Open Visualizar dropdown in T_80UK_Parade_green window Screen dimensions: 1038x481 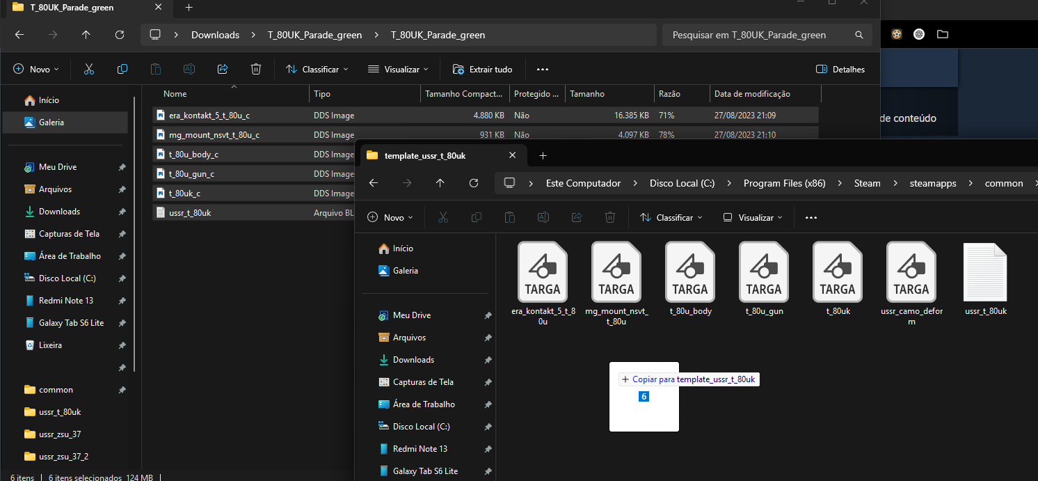click(x=399, y=69)
